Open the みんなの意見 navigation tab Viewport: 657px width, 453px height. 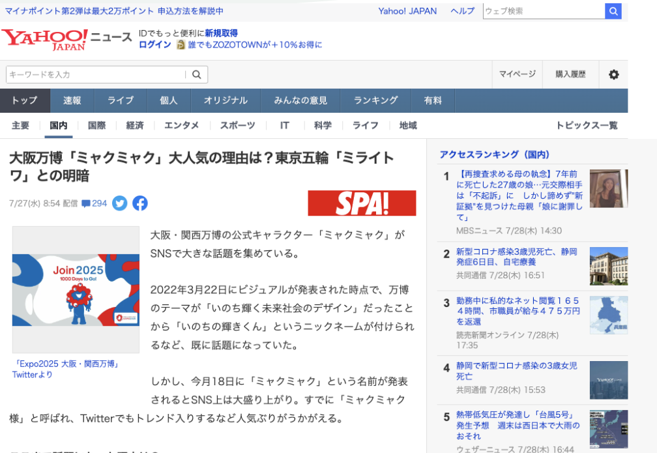click(x=300, y=100)
